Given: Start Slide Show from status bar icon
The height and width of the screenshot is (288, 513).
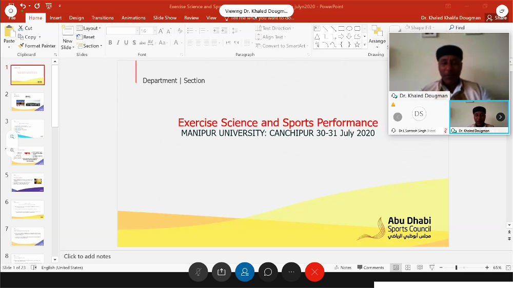Looking at the screenshot, I should tap(432, 268).
